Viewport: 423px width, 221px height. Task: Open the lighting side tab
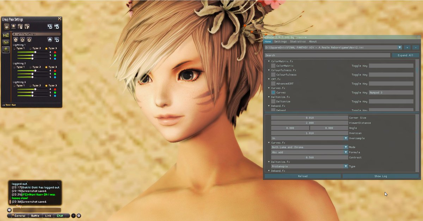(x=6, y=50)
